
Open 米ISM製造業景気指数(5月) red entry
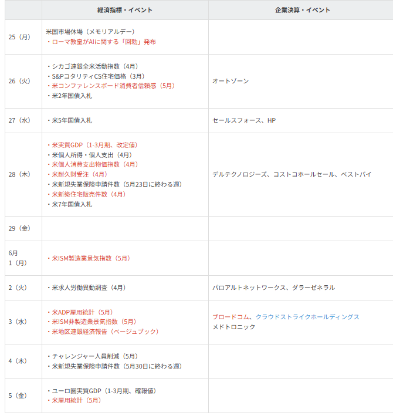click(88, 258)
